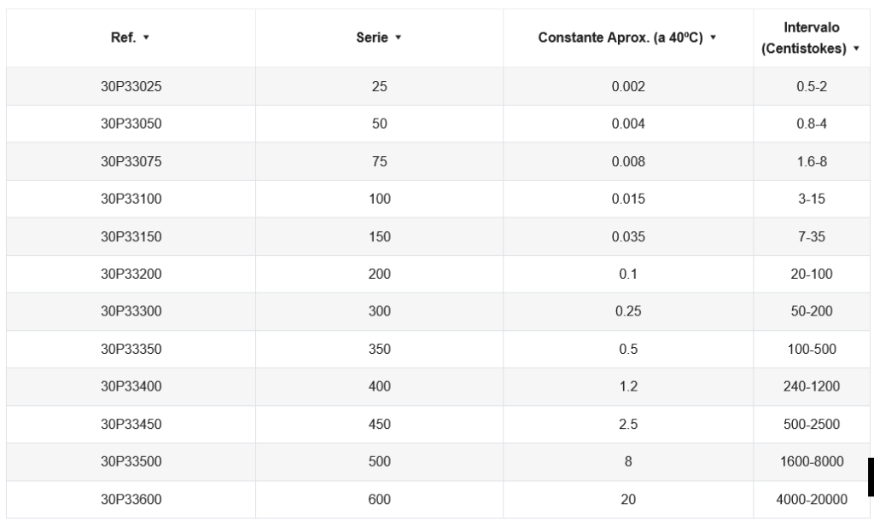Click the black scrollbar thumb
The image size is (874, 527).
pyautogui.click(x=871, y=477)
